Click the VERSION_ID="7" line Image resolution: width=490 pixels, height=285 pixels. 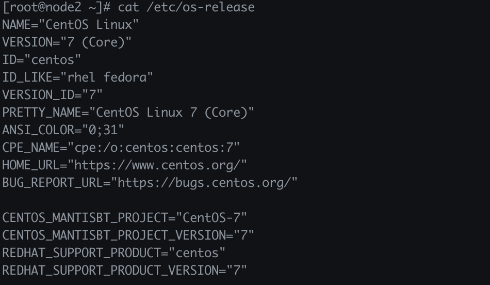[53, 95]
